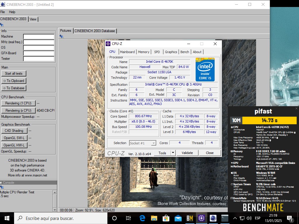Open the Mail app from the taskbar

tap(178, 218)
